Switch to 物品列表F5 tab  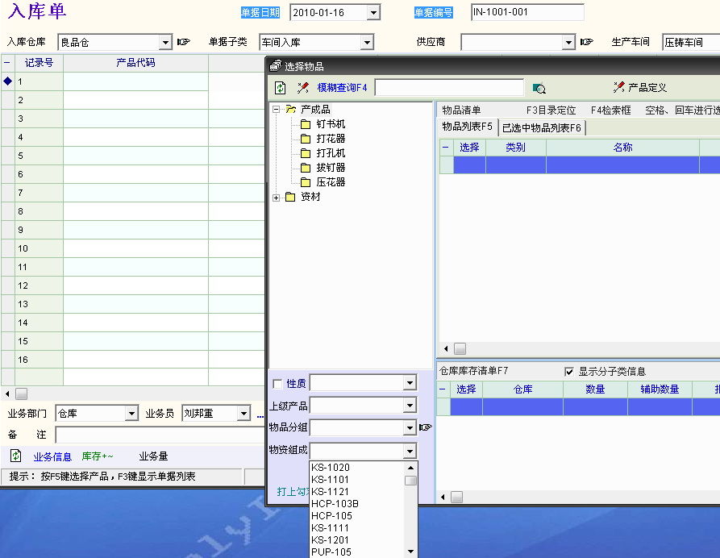[x=467, y=127]
